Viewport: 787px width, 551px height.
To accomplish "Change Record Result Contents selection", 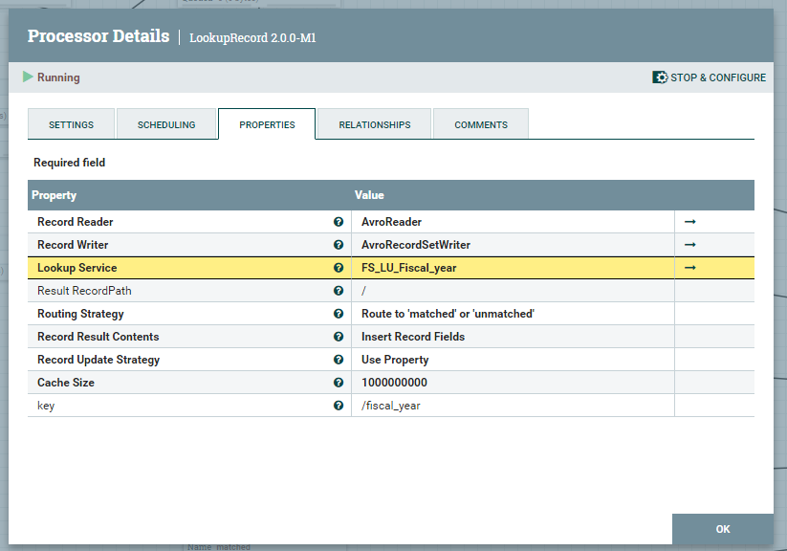I will tap(478, 336).
